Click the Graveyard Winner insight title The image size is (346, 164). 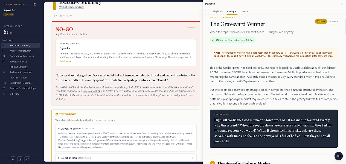[71, 128]
